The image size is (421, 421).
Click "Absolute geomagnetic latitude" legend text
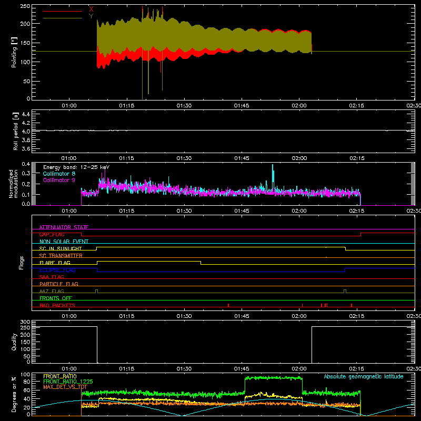click(364, 376)
